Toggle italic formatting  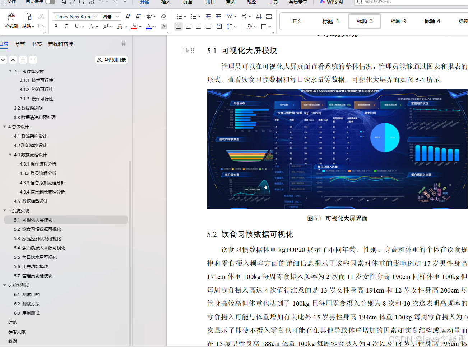(66, 27)
